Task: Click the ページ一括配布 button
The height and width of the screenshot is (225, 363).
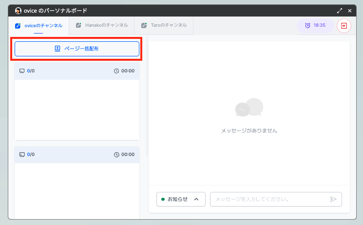Action: [x=77, y=49]
